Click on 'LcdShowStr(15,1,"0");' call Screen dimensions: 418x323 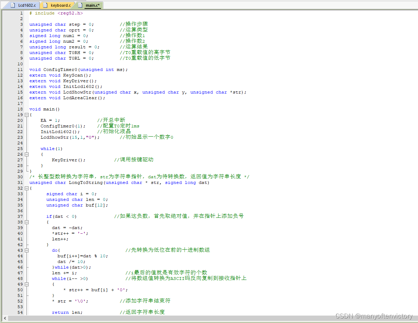click(x=70, y=138)
